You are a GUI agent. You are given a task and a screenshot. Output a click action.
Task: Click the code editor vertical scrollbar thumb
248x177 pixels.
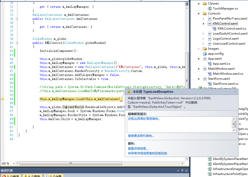[x=187, y=81]
